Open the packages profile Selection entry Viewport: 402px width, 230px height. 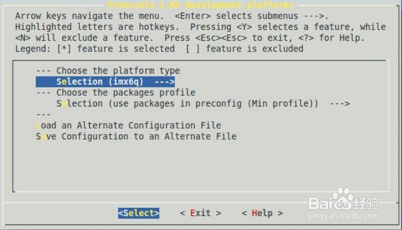pyautogui.click(x=187, y=103)
